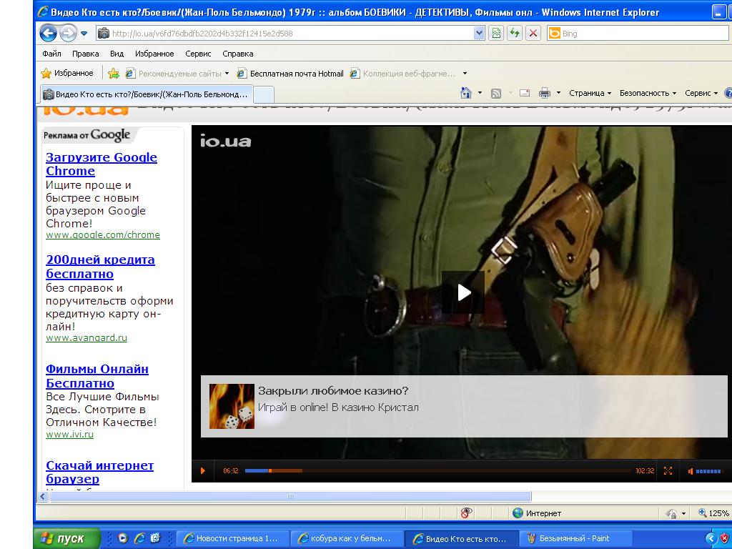This screenshot has height=549, width=732.
Task: Open the Скачай интернет браузер link
Action: (100, 472)
